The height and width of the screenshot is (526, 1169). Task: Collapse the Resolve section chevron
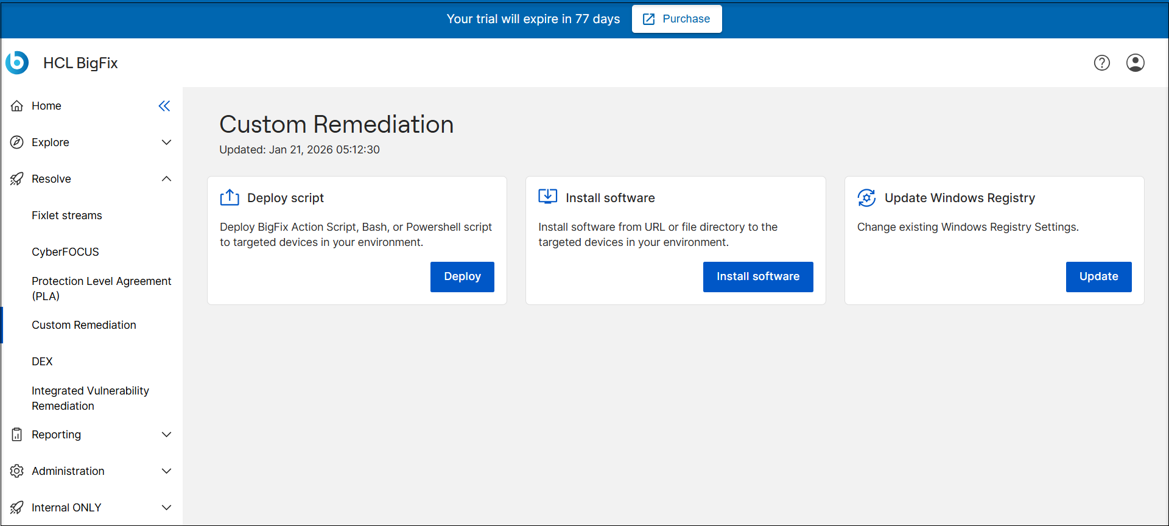166,179
